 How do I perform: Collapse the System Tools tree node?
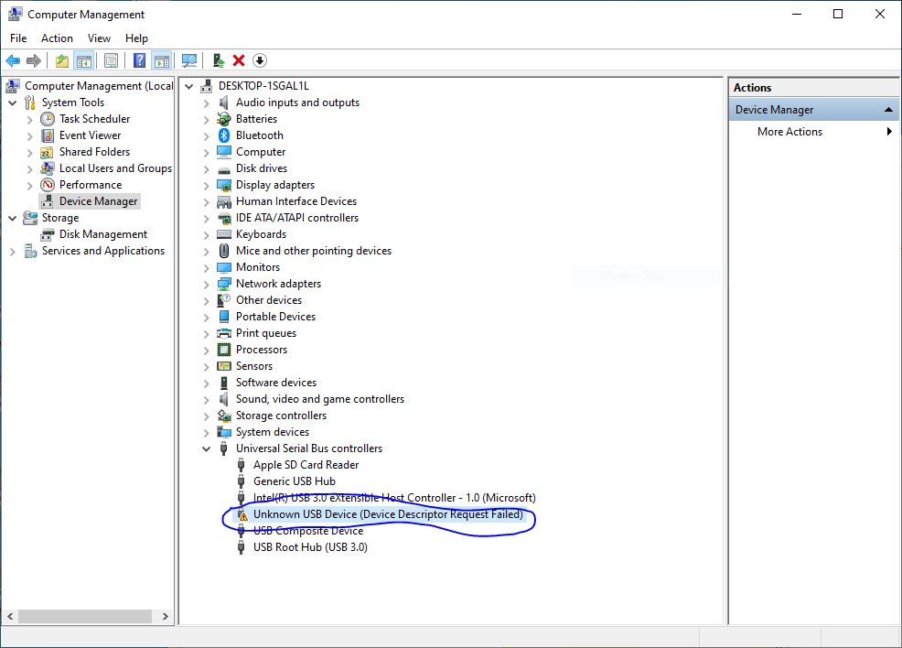tap(12, 103)
